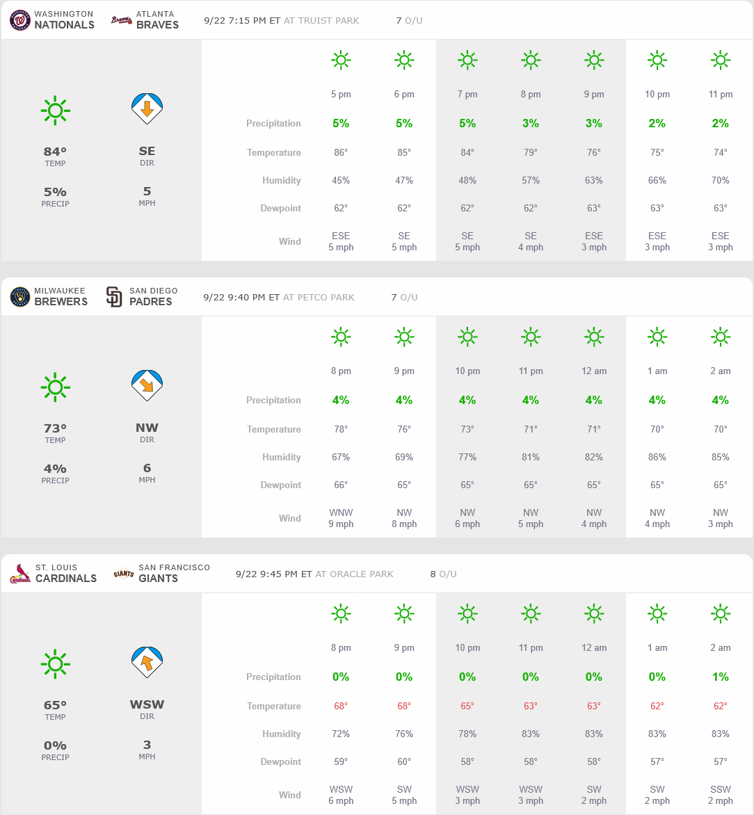Viewport: 754px width, 815px height.
Task: Click the San Francisco Giants logo
Action: click(x=123, y=574)
